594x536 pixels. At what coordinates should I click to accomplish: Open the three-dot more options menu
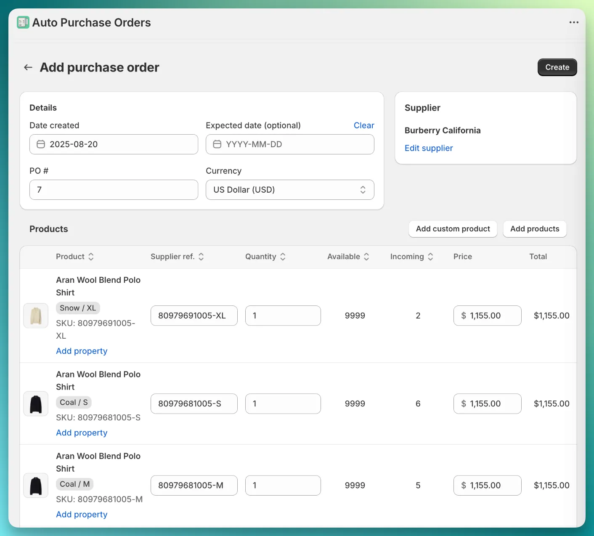click(574, 22)
